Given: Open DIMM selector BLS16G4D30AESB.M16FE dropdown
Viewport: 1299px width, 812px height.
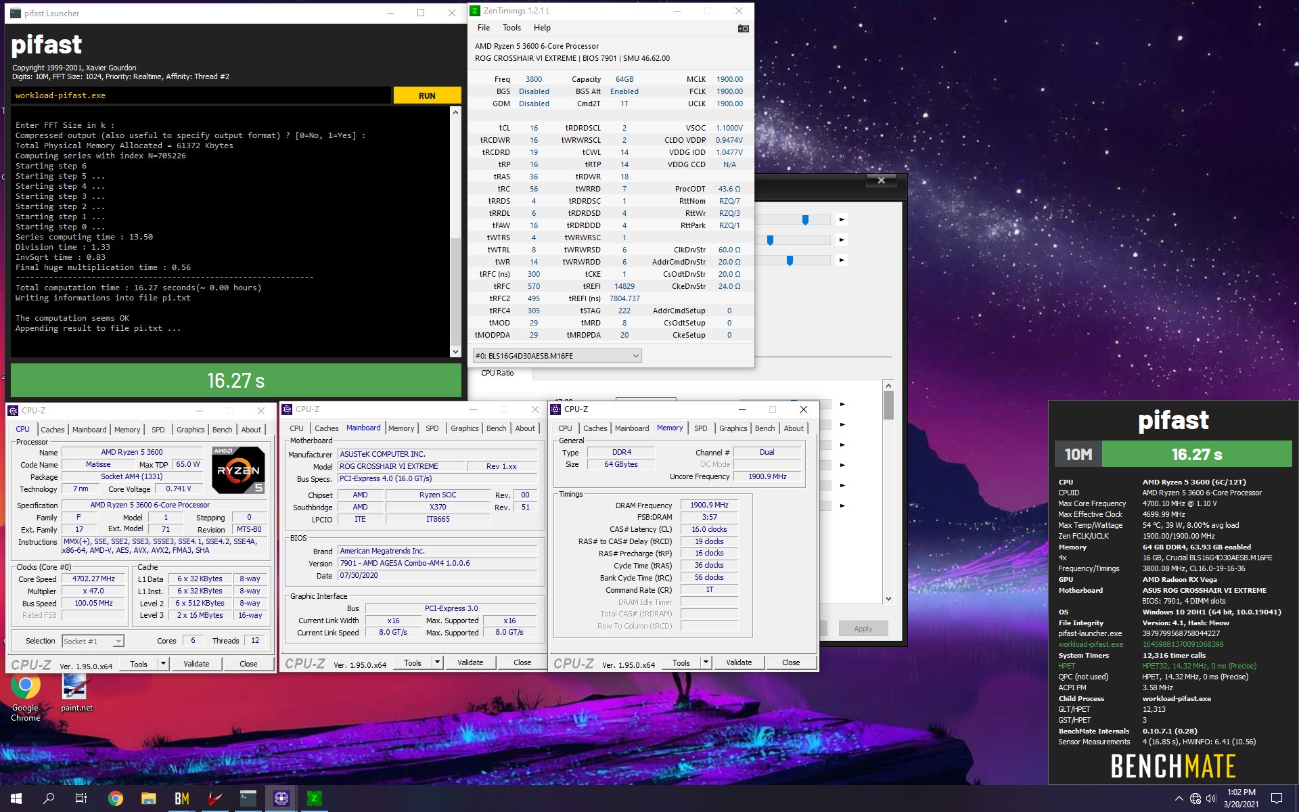Looking at the screenshot, I should (x=557, y=356).
